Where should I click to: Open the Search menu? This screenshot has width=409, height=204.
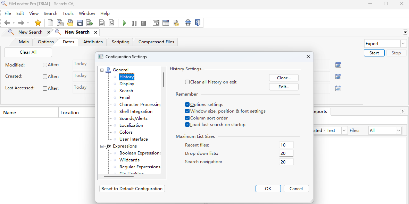pos(50,13)
